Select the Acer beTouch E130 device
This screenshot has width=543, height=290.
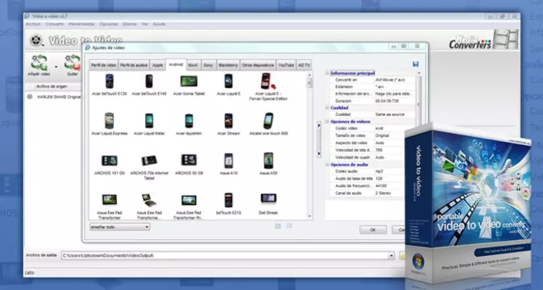pos(110,85)
